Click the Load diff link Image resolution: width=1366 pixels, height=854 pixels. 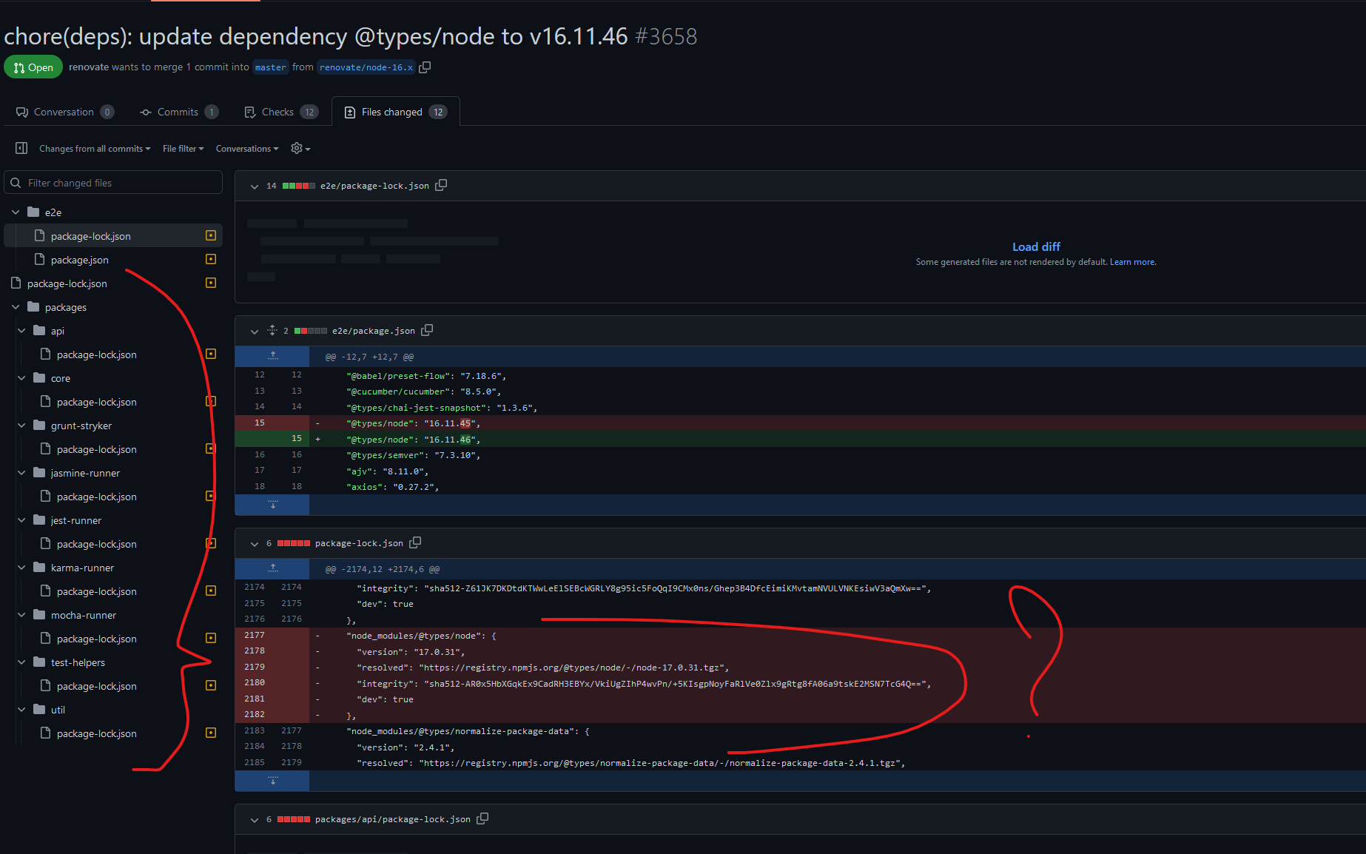pos(1035,246)
